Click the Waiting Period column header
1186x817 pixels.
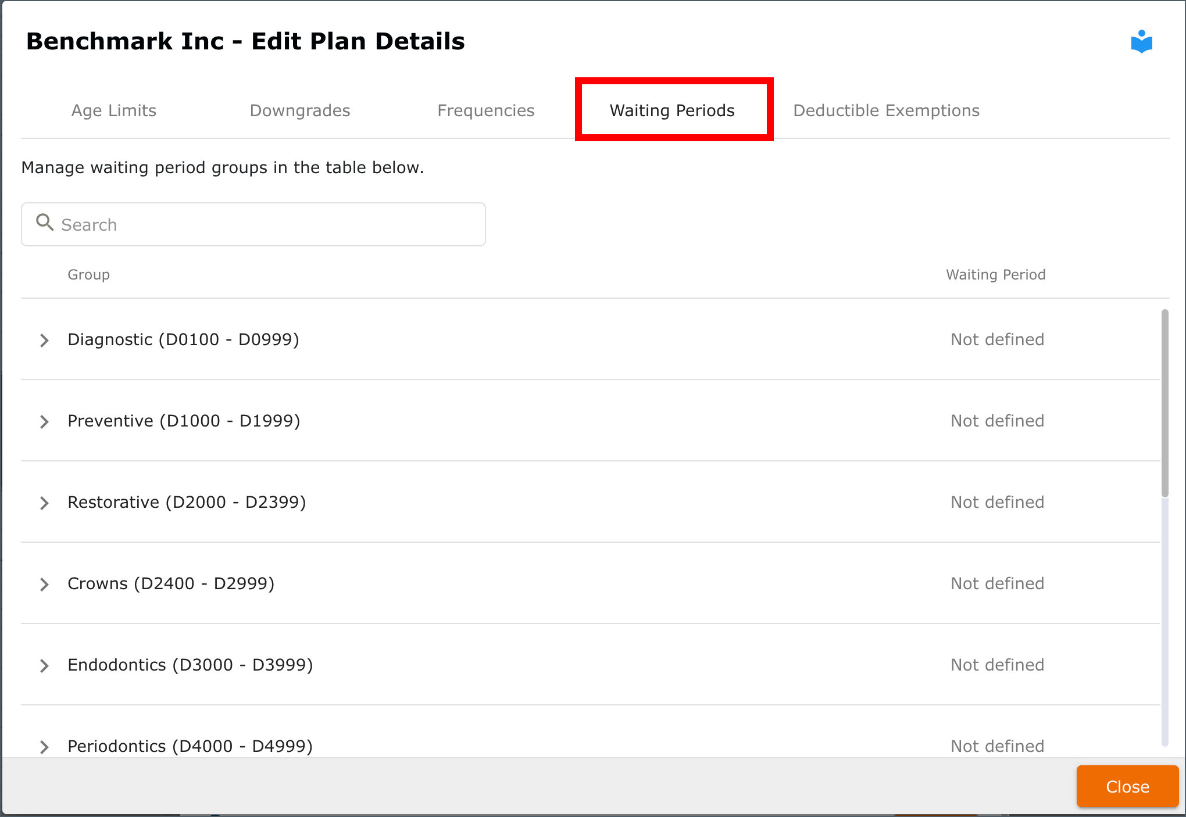995,274
